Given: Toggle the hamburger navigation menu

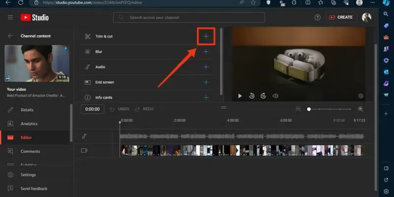Looking at the screenshot, I should [x=10, y=18].
